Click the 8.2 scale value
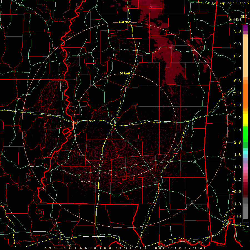Screen dimensions: 250x250 [237, 56]
